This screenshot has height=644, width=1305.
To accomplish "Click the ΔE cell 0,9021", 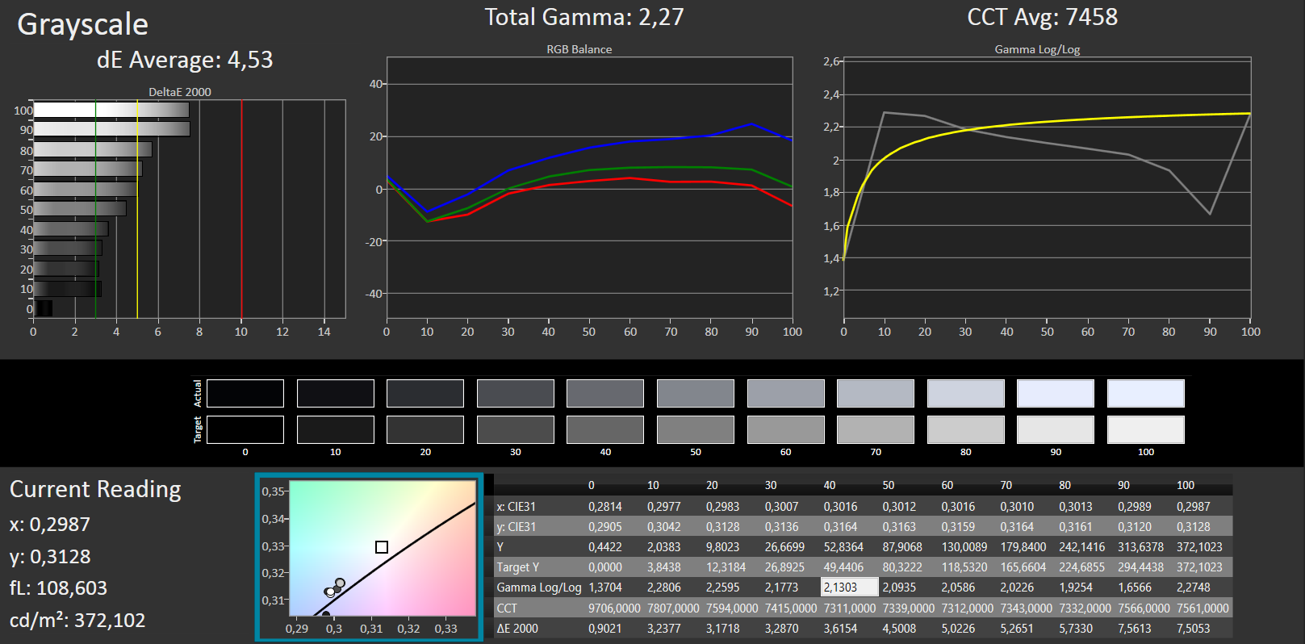I will click(x=605, y=628).
